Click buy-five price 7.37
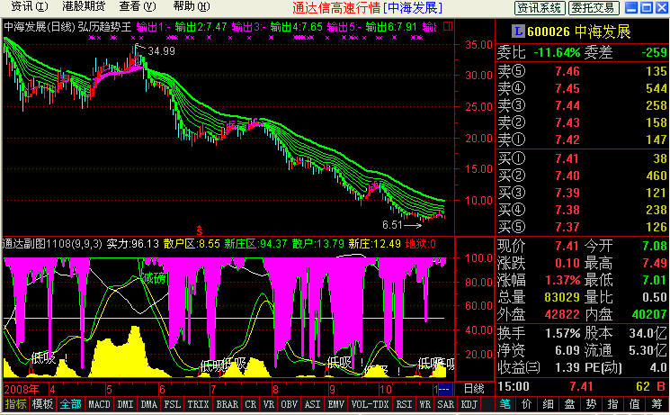 pyautogui.click(x=567, y=227)
